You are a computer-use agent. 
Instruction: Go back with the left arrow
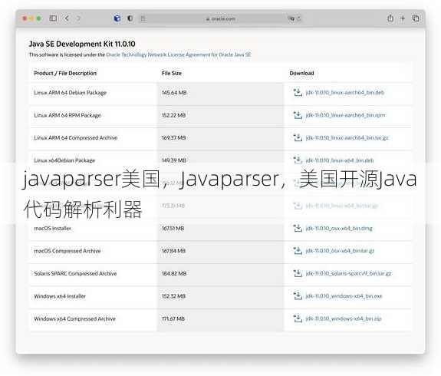(x=67, y=18)
